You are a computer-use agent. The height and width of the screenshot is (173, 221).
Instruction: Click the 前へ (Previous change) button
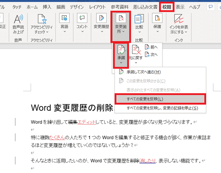point(151,47)
